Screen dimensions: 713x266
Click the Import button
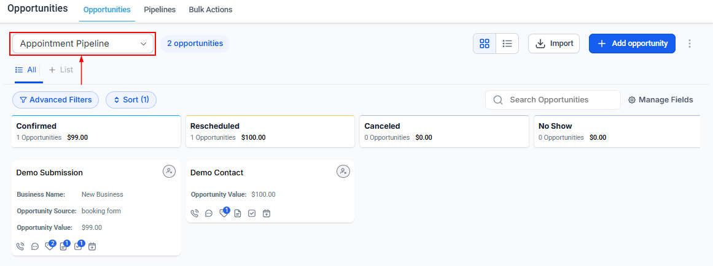554,44
